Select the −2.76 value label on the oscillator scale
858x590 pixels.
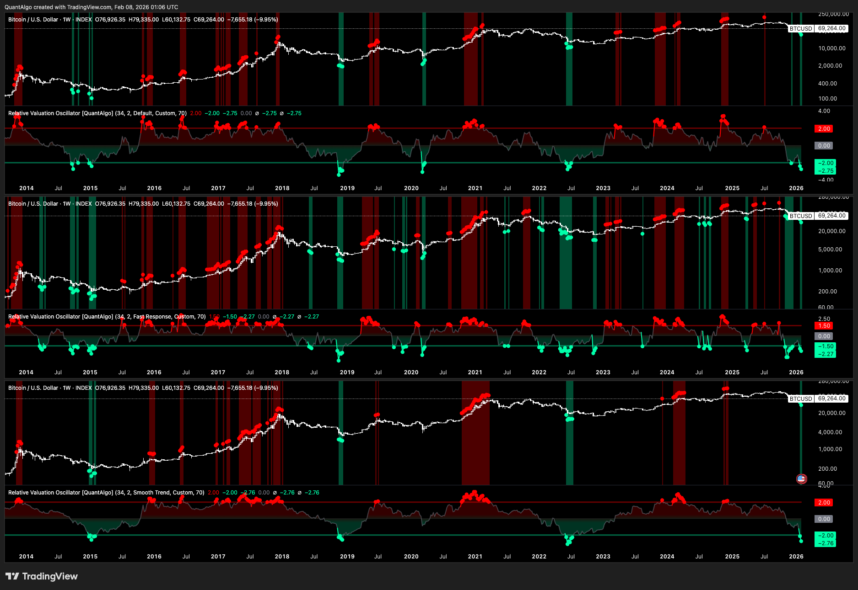coord(826,543)
